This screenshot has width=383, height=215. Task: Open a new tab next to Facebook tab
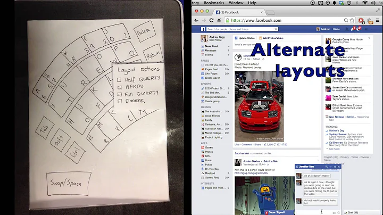[x=270, y=12]
